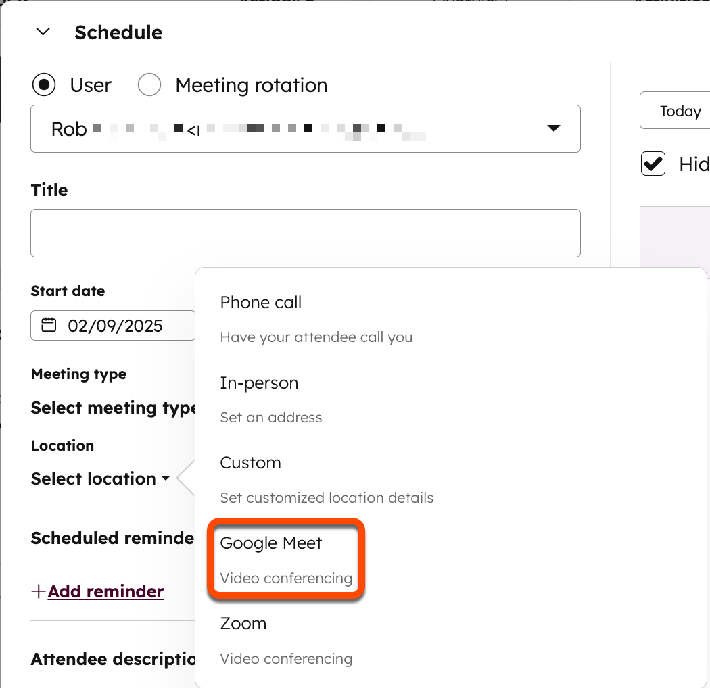
Task: Select the User radio button
Action: click(43, 84)
